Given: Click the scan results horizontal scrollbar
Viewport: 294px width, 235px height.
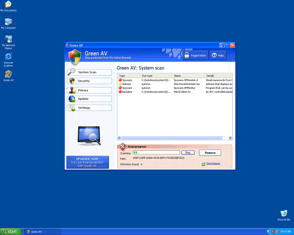Looking at the screenshot, I should click(175, 138).
